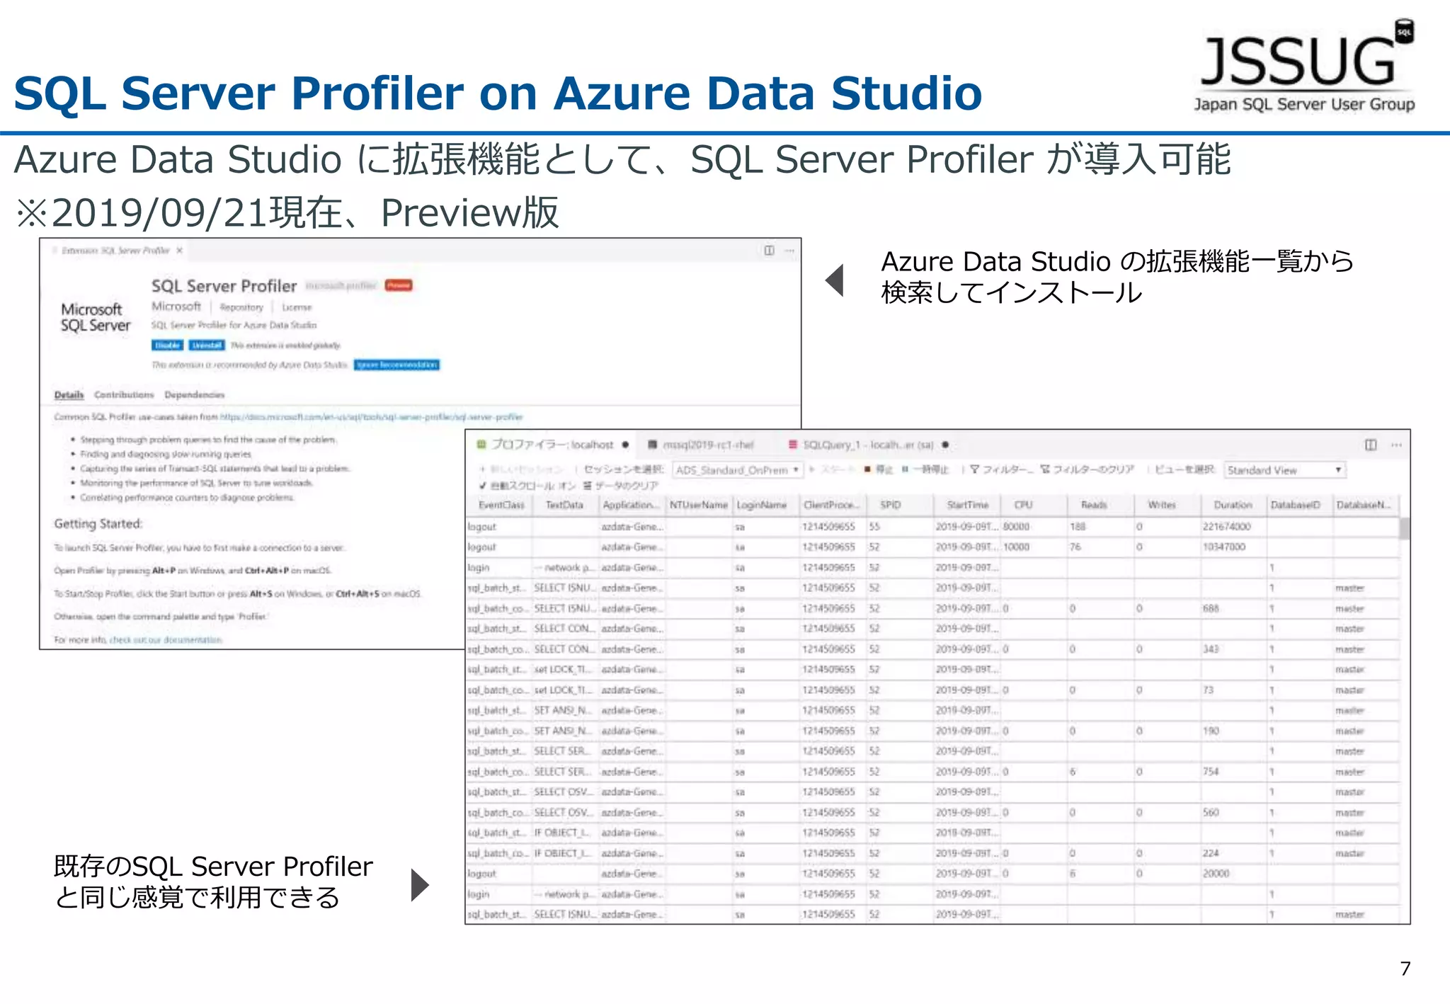Open the Standard View dropdown
This screenshot has width=1450, height=1004.
point(1285,470)
